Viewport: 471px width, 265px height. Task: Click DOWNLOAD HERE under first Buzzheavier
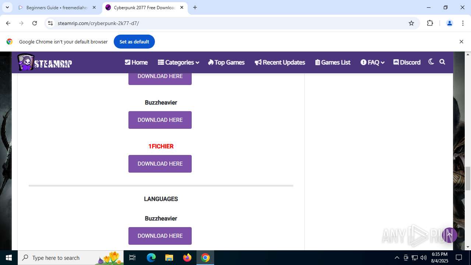pyautogui.click(x=160, y=120)
